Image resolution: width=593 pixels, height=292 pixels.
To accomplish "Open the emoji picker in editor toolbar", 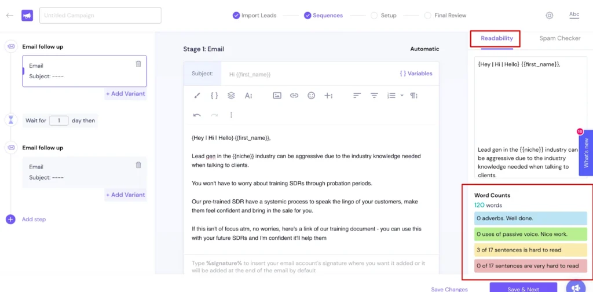I will coord(312,96).
